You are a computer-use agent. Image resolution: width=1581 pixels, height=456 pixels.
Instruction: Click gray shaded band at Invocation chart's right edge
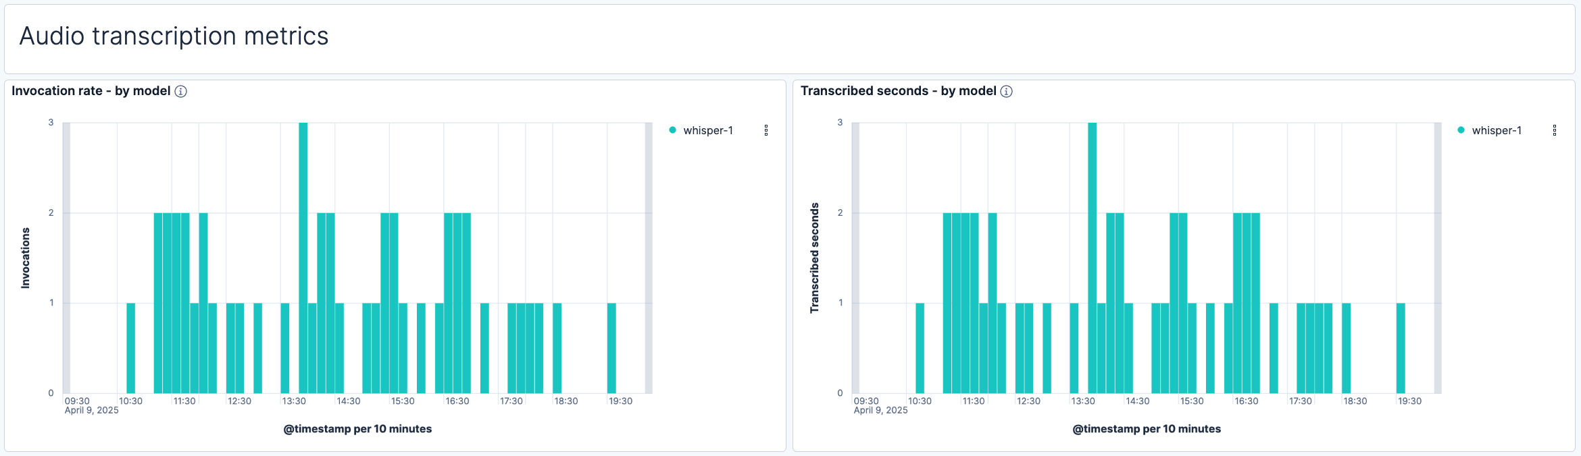[649, 256]
